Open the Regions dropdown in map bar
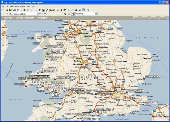The image size is (170, 122). tap(43, 18)
